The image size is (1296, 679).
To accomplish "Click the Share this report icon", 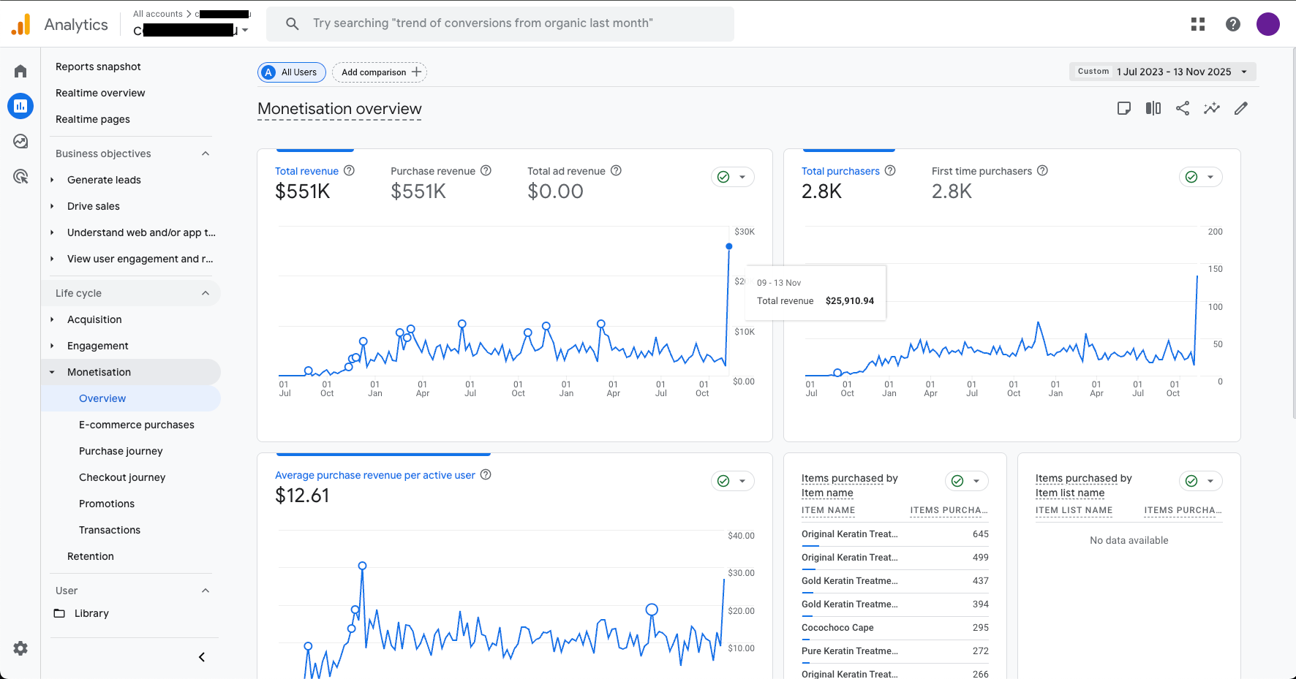I will [1182, 108].
